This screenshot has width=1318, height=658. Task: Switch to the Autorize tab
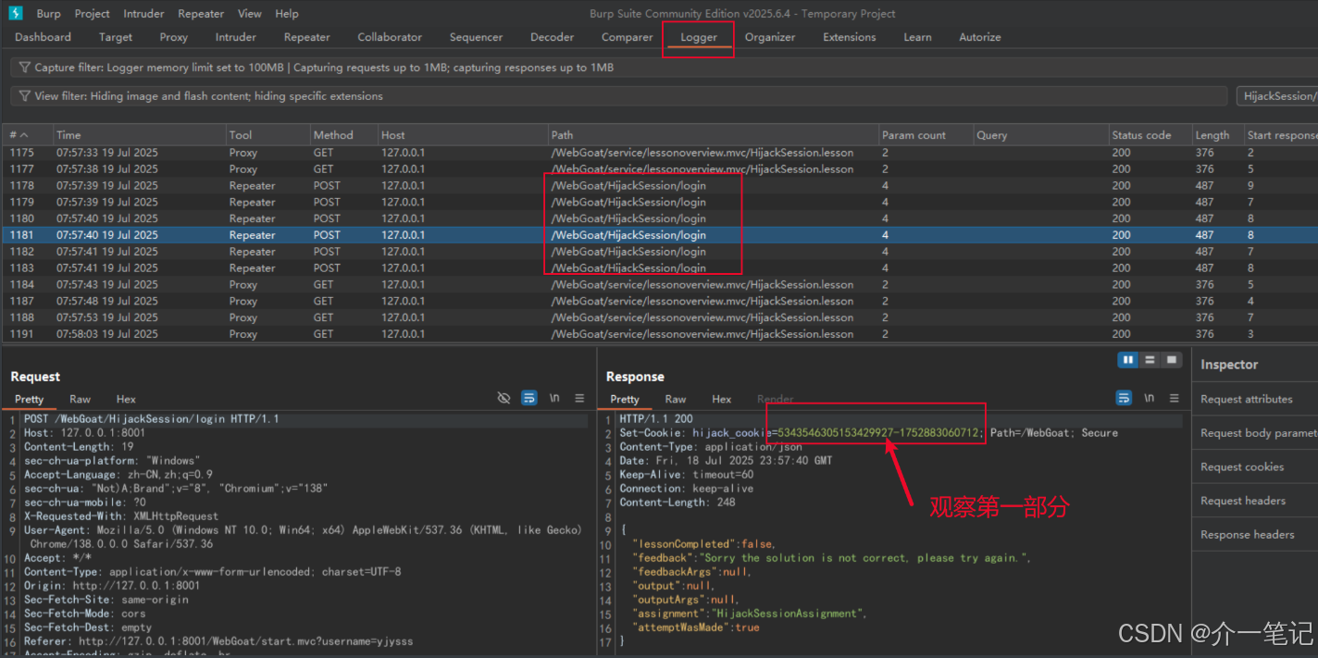tap(980, 37)
